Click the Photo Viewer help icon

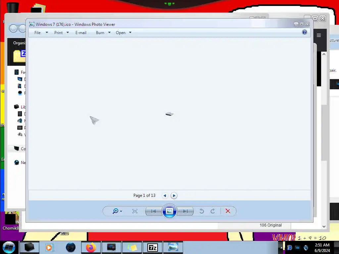coord(305,32)
